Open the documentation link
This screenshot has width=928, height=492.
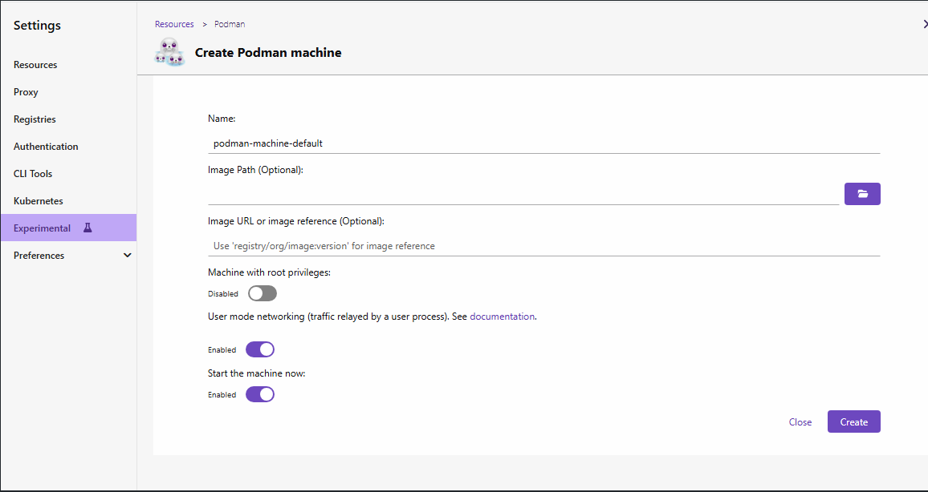(x=502, y=317)
